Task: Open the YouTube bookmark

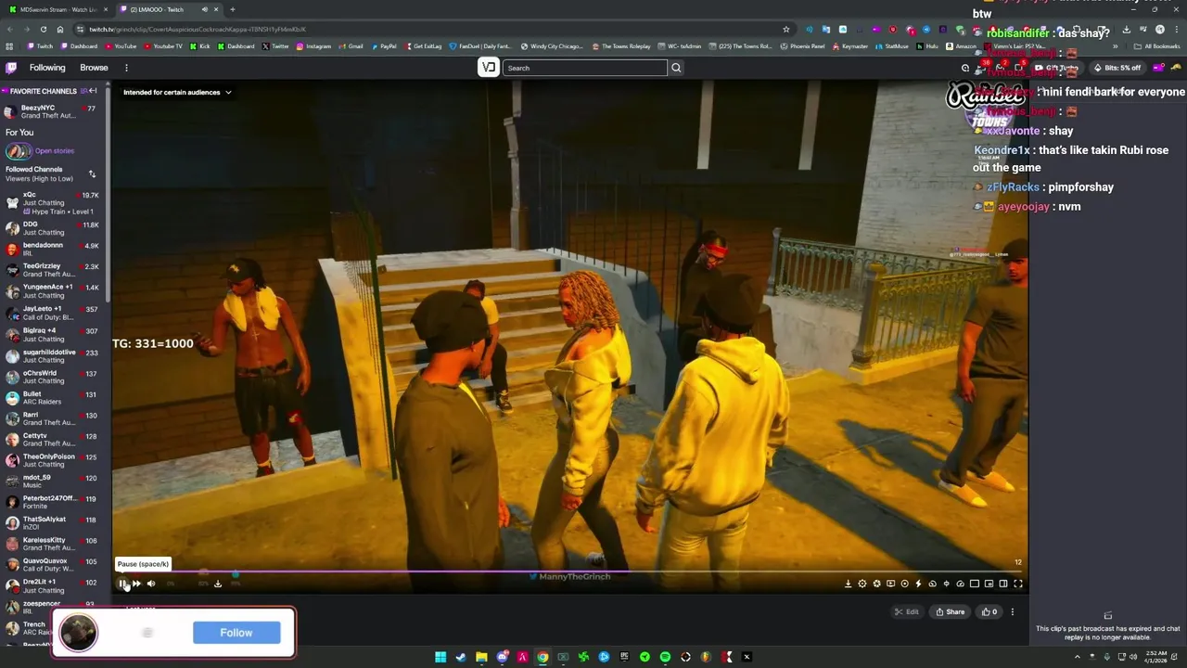Action: point(121,45)
